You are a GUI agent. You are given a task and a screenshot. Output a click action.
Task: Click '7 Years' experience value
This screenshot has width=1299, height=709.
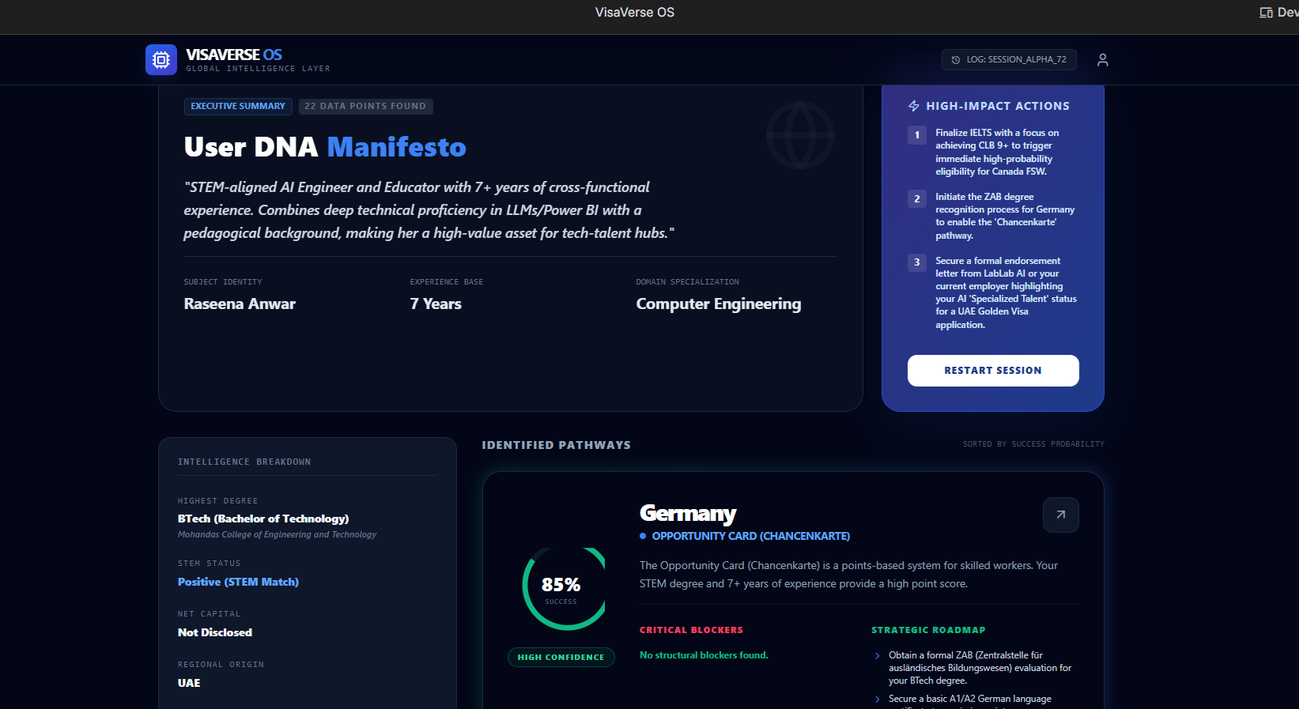coord(436,304)
